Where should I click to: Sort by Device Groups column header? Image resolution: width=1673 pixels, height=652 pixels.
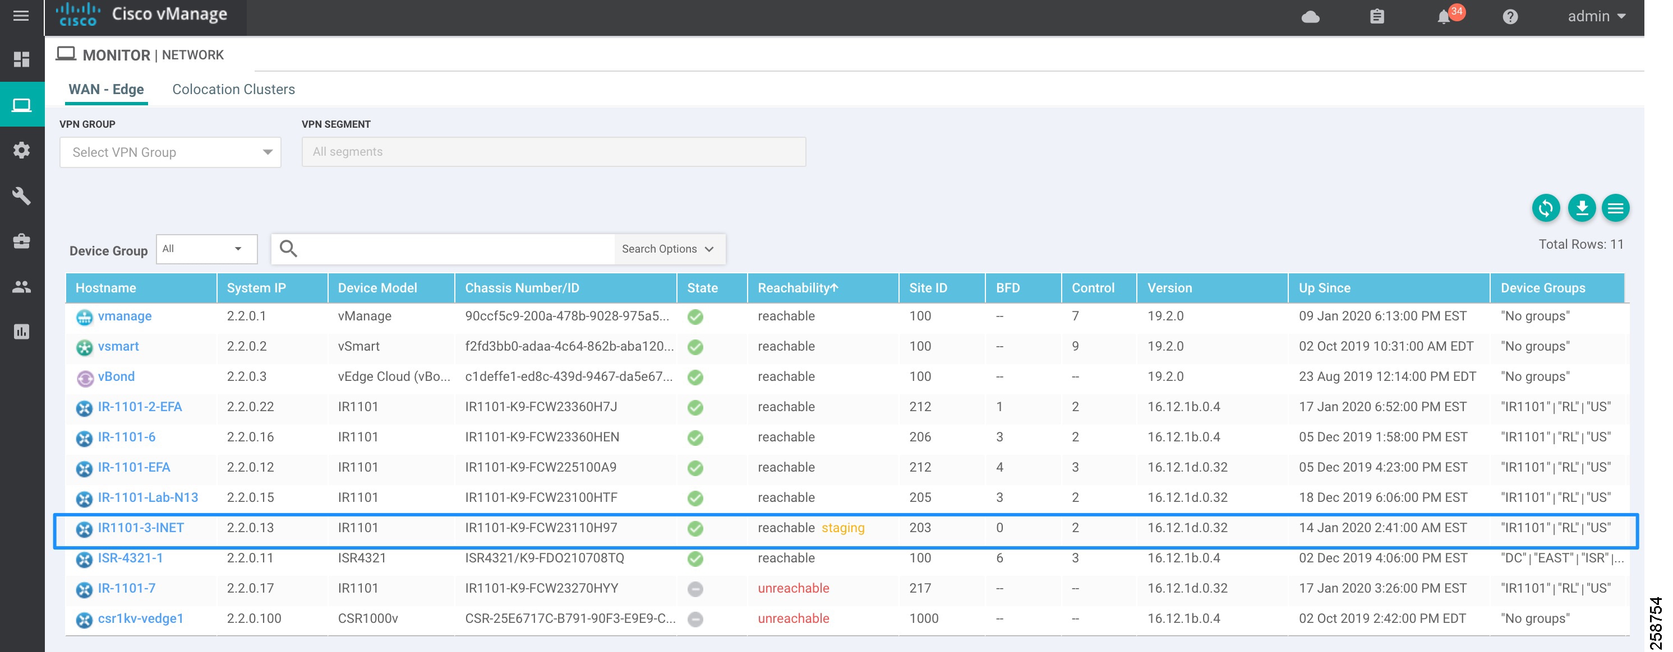(1557, 288)
